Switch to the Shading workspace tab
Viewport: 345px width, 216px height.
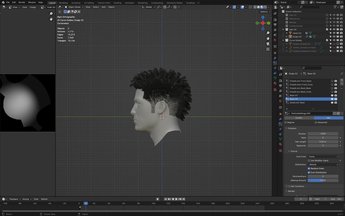click(x=117, y=3)
